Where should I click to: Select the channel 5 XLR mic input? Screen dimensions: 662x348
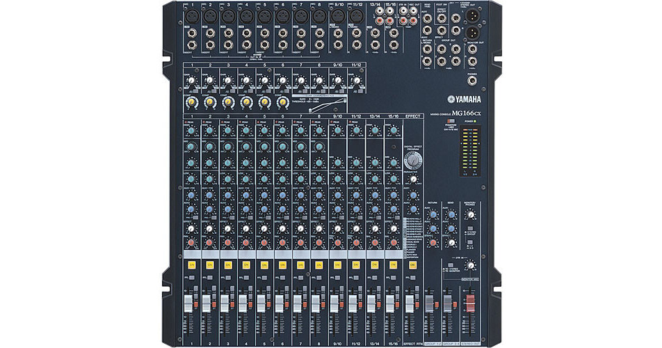[264, 17]
